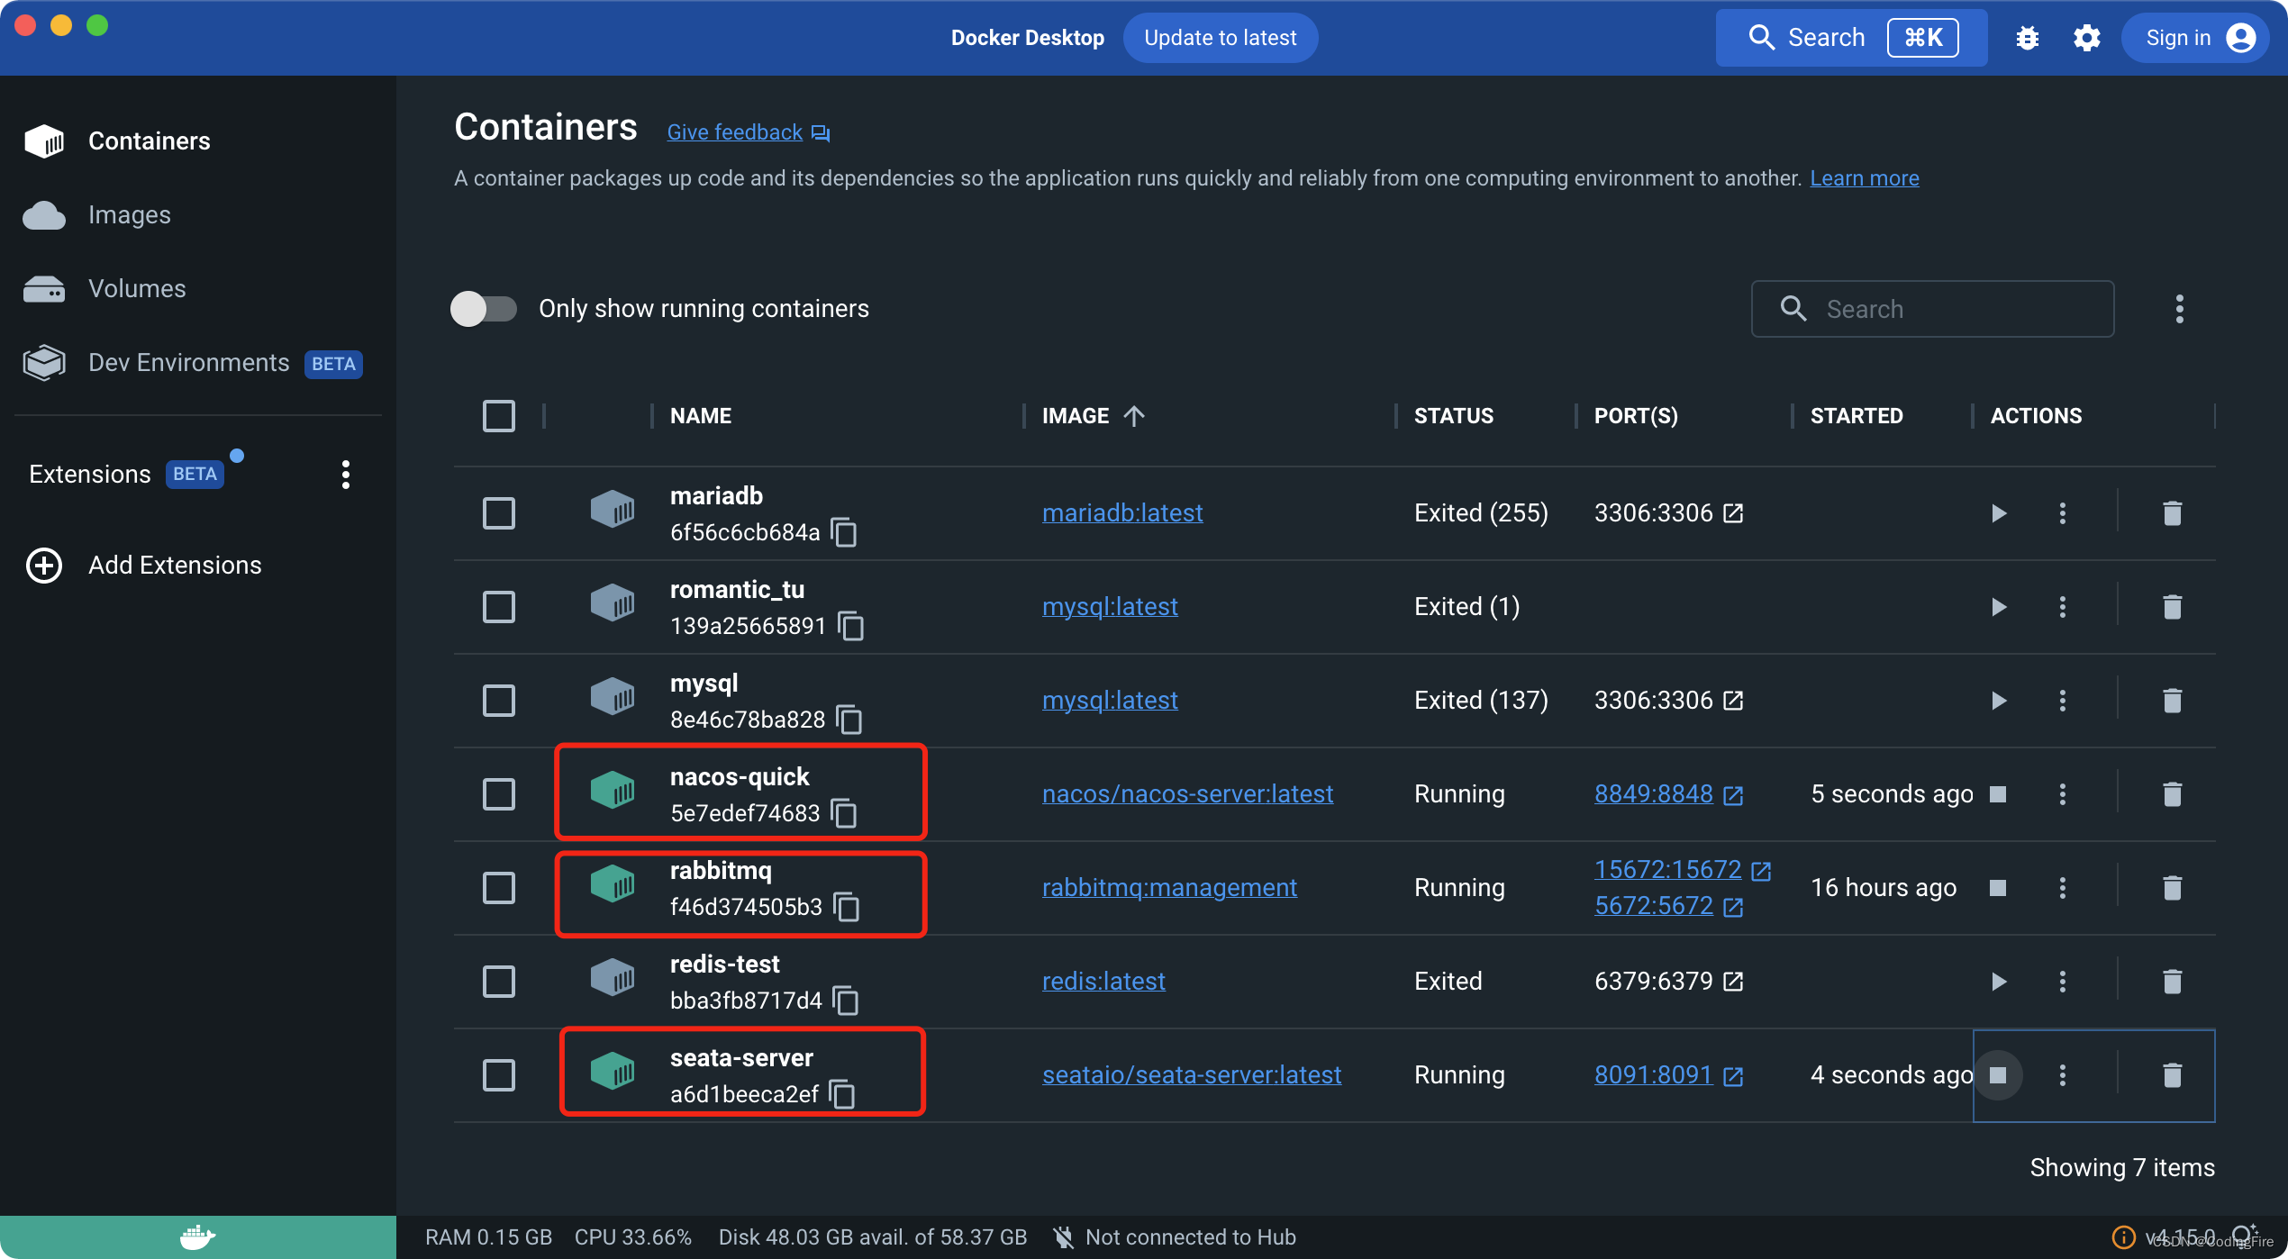Click the Docker whale icon in status bar
2288x1259 pixels.
click(197, 1237)
